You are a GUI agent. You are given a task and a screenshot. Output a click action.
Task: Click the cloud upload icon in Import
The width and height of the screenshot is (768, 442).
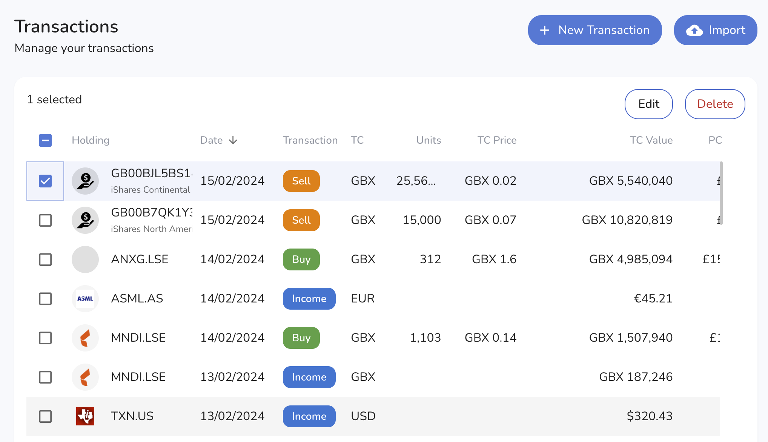tap(694, 30)
